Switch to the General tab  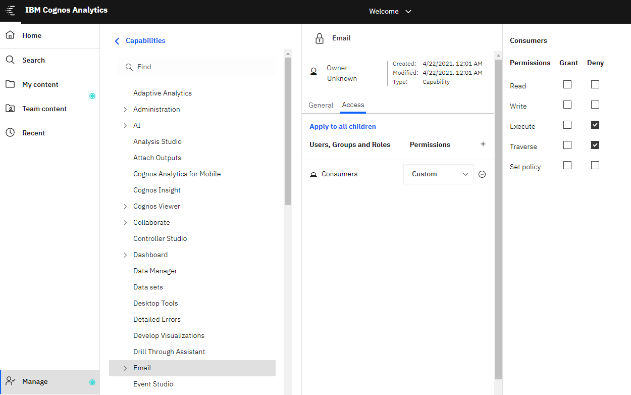tap(321, 105)
